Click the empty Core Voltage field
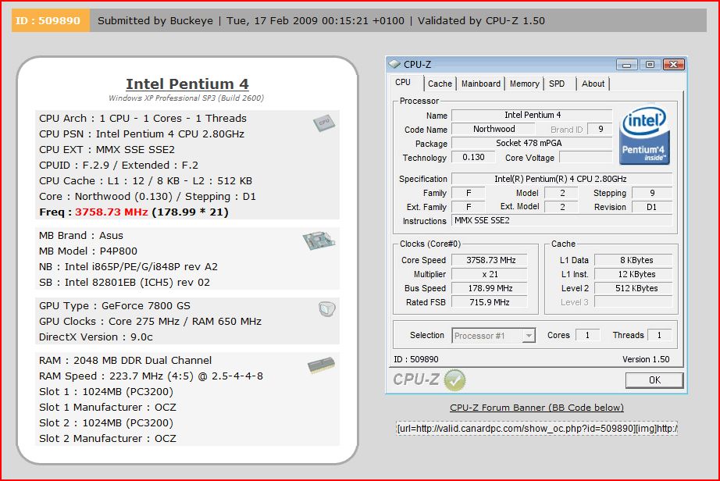The height and width of the screenshot is (481, 720). coord(586,158)
